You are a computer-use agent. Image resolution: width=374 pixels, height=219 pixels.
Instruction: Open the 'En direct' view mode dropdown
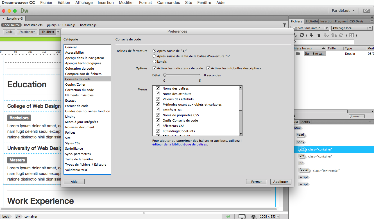(x=58, y=32)
